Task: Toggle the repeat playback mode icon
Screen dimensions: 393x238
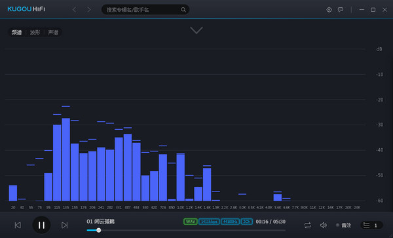Action: [308, 225]
